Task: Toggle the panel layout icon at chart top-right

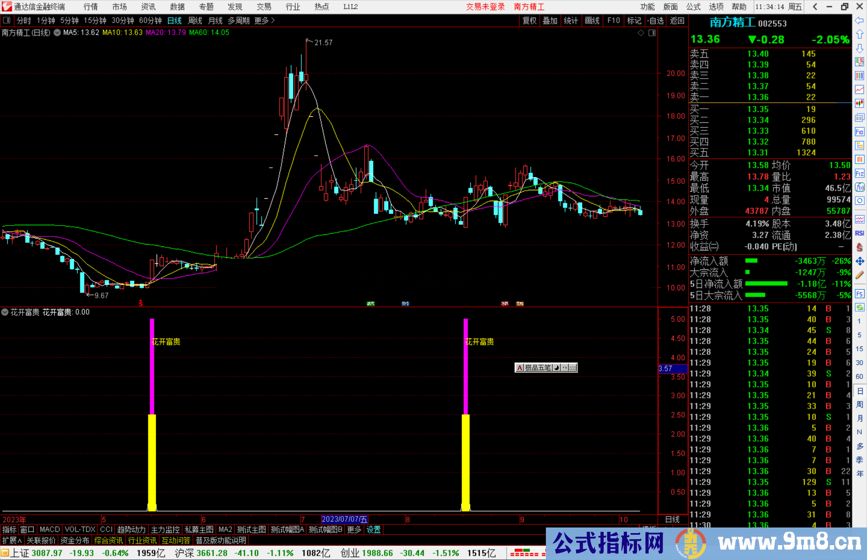Action: pos(652,33)
